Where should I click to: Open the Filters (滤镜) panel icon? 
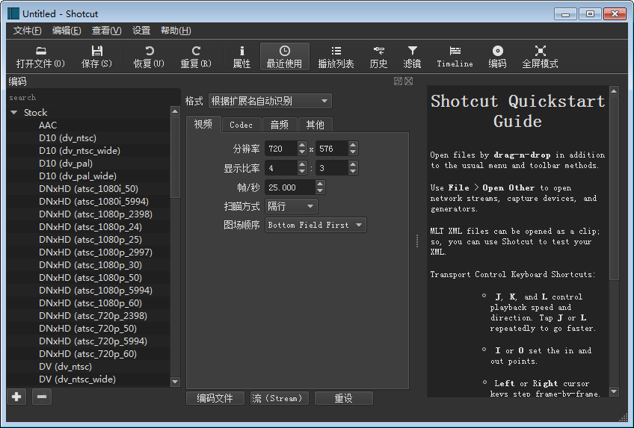[x=412, y=56]
